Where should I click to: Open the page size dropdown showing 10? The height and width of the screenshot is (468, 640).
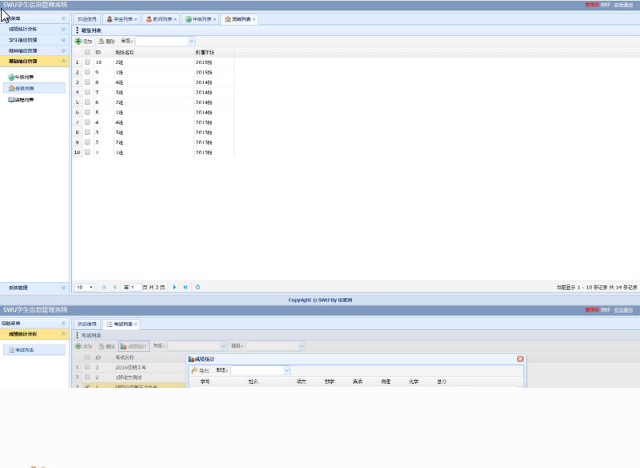[x=84, y=288]
